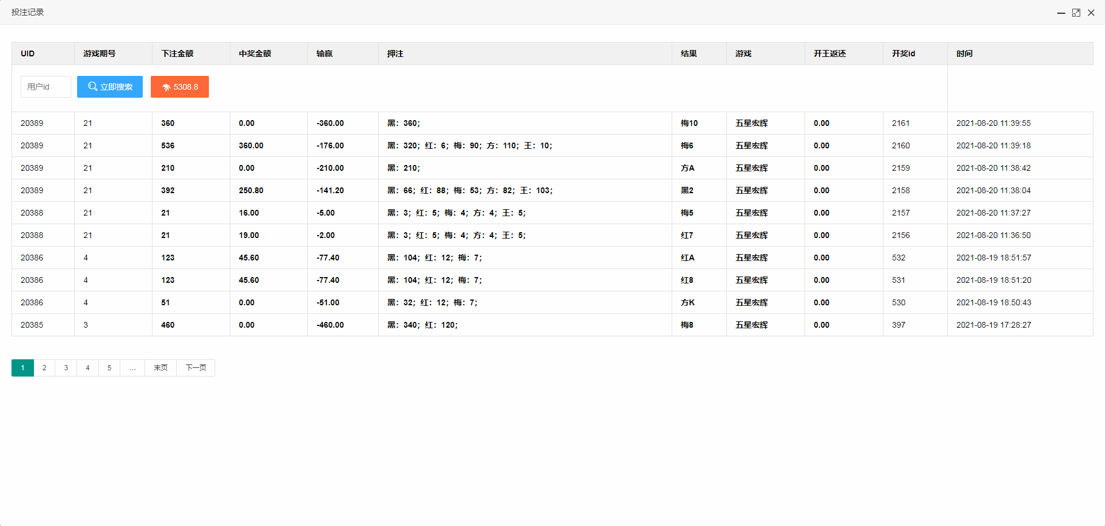1105x526 pixels.
Task: Minimize the 投注记录 window
Action: [x=1061, y=13]
